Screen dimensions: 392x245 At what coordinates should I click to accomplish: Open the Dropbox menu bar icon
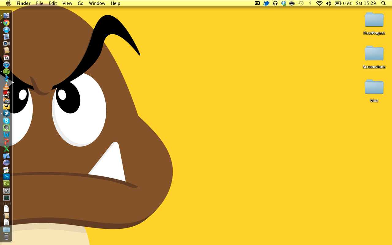coord(284,3)
